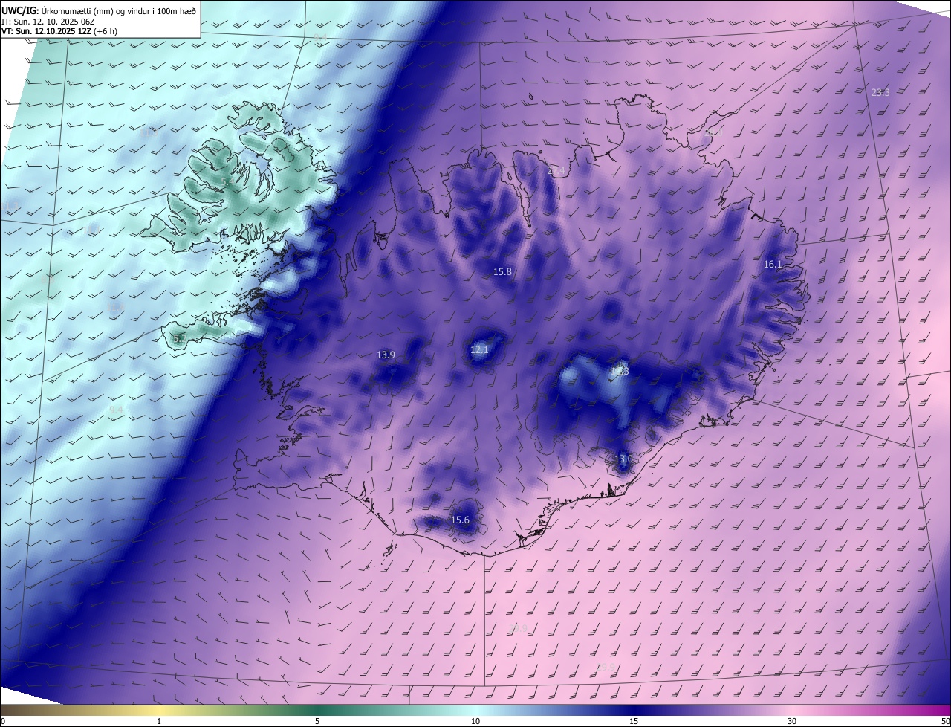This screenshot has height=727, width=951.
Task: Click the 12.1 value on the map
Action: click(x=479, y=349)
